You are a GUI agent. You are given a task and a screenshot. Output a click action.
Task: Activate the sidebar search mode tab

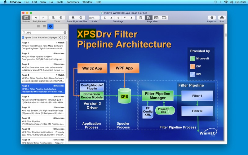click(x=50, y=26)
